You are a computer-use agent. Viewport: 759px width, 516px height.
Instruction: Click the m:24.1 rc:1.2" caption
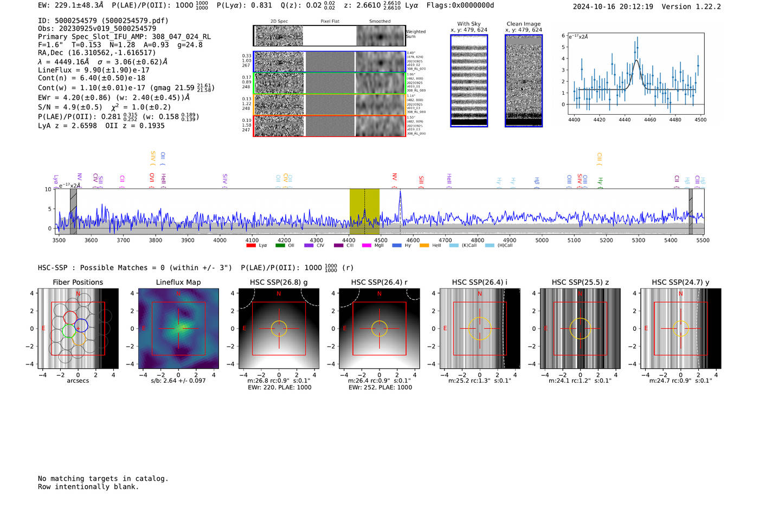tap(580, 381)
